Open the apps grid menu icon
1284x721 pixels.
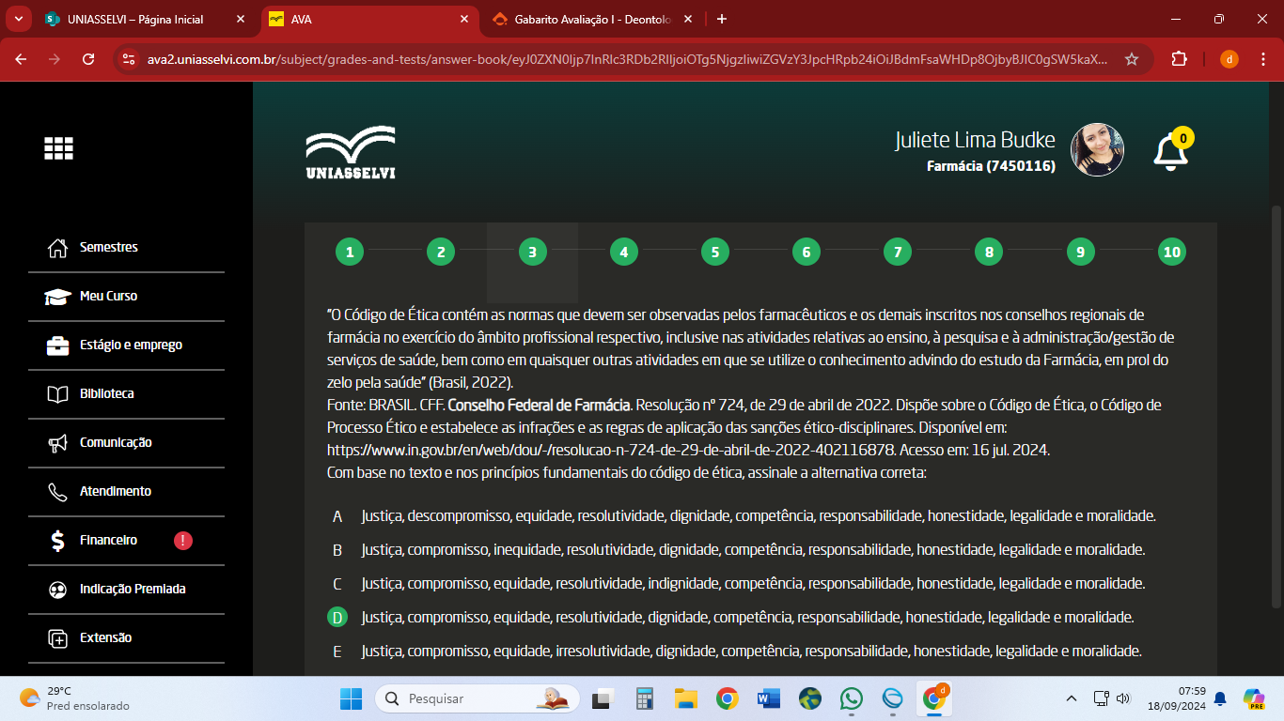58,148
